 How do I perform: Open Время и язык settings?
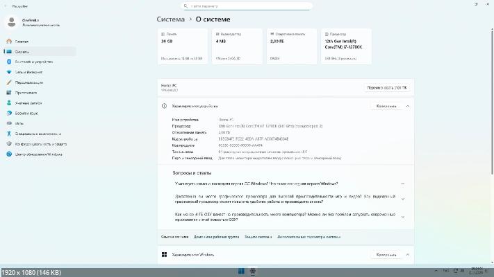26,113
